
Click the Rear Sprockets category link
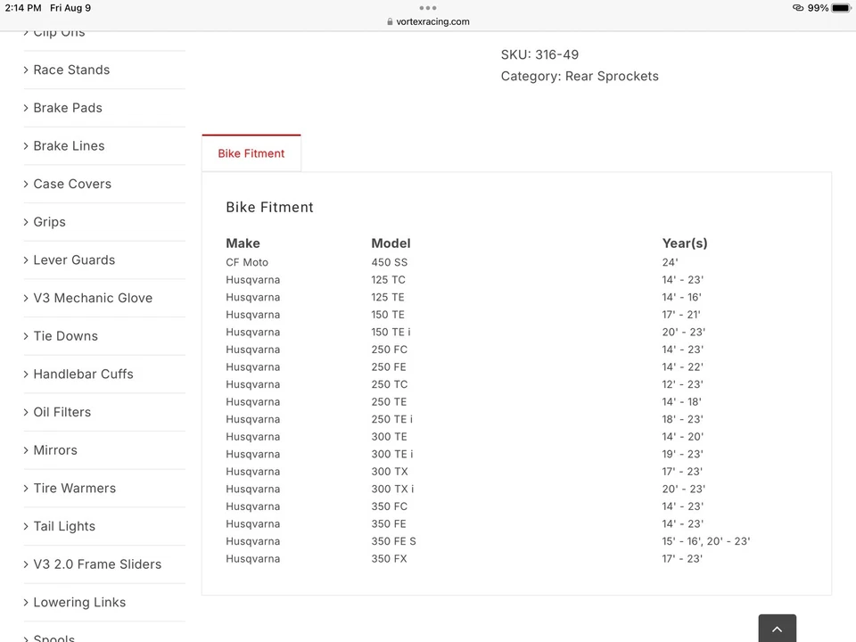pos(612,77)
